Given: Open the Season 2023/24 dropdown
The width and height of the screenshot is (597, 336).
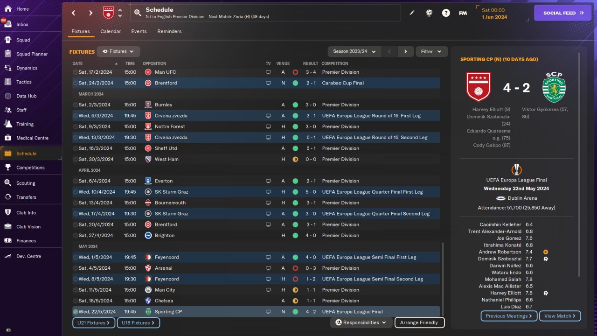Looking at the screenshot, I should [x=354, y=51].
